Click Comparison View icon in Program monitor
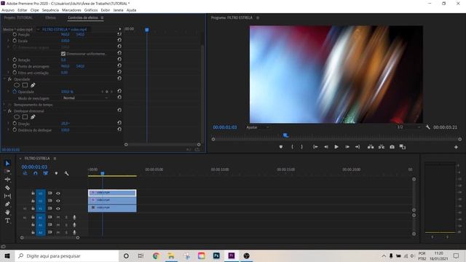 click(403, 147)
